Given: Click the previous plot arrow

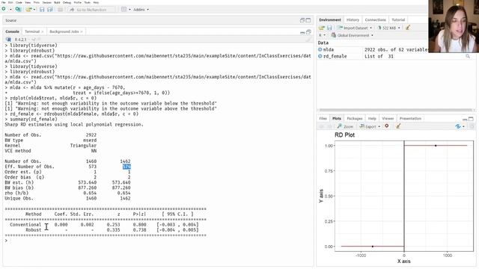Looking at the screenshot, I should tap(321, 126).
